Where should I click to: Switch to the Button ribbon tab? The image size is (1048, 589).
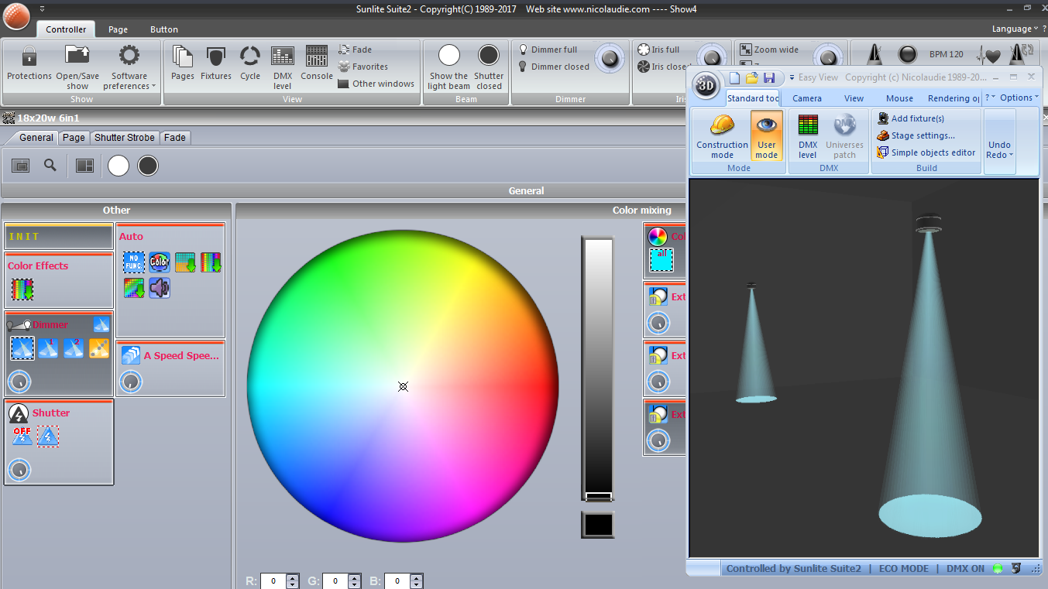pyautogui.click(x=164, y=29)
